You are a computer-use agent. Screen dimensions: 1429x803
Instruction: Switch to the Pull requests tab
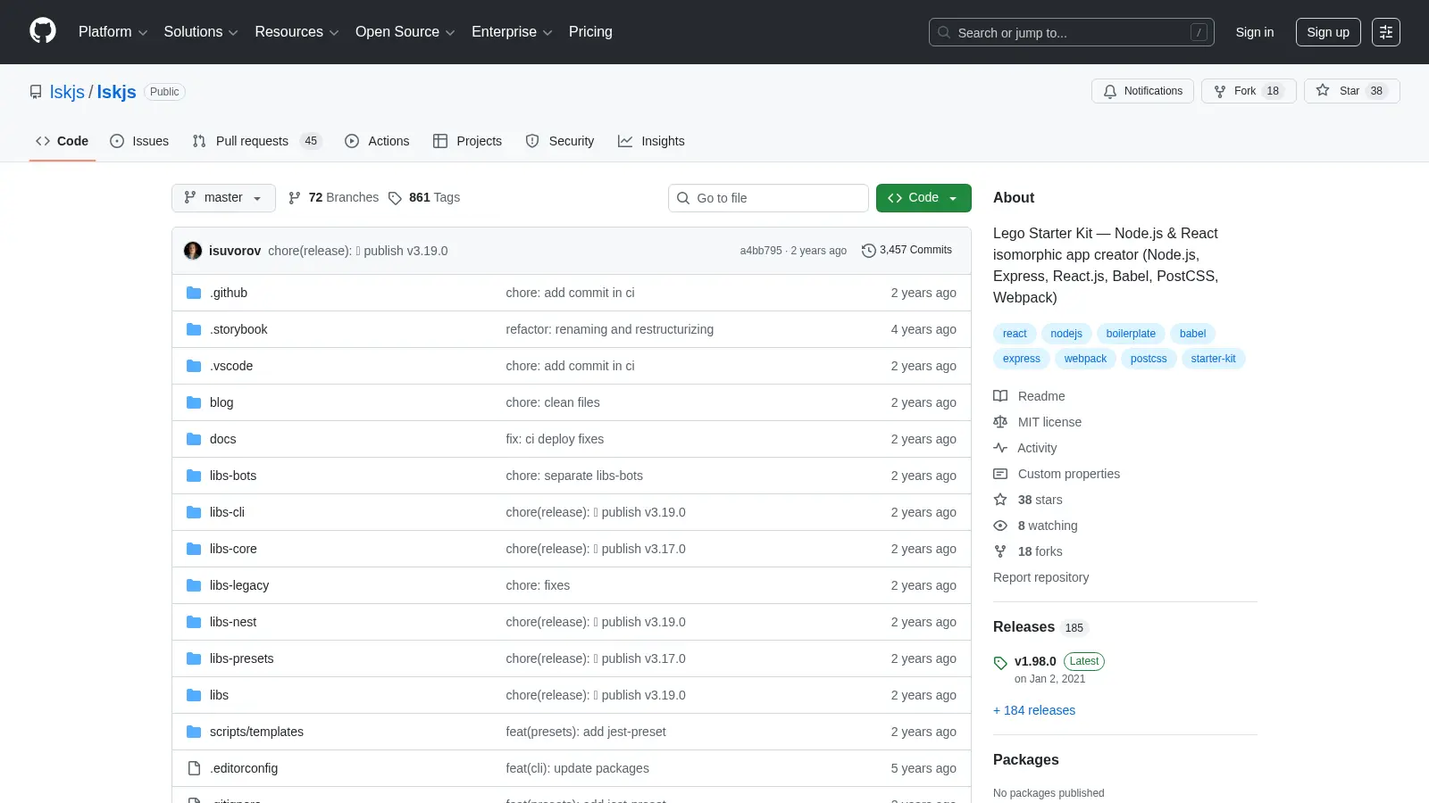[256, 141]
